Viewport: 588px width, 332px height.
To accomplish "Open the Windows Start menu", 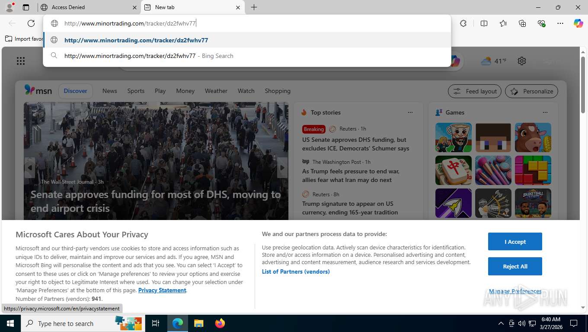I will pos(10,323).
